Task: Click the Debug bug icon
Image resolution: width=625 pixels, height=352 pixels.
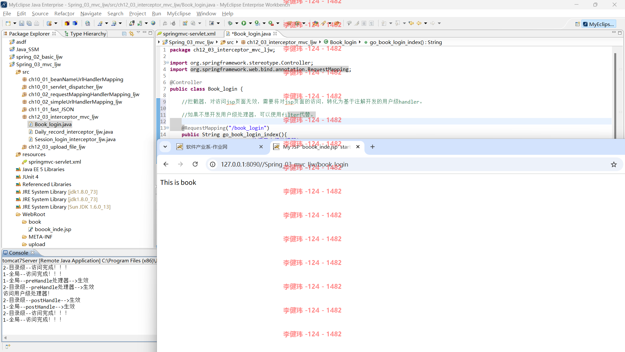Action: 230,23
